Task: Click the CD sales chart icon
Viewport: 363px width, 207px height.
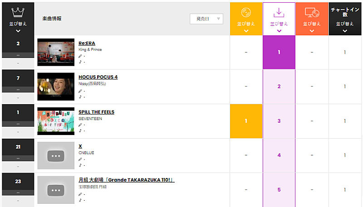Action: click(246, 12)
